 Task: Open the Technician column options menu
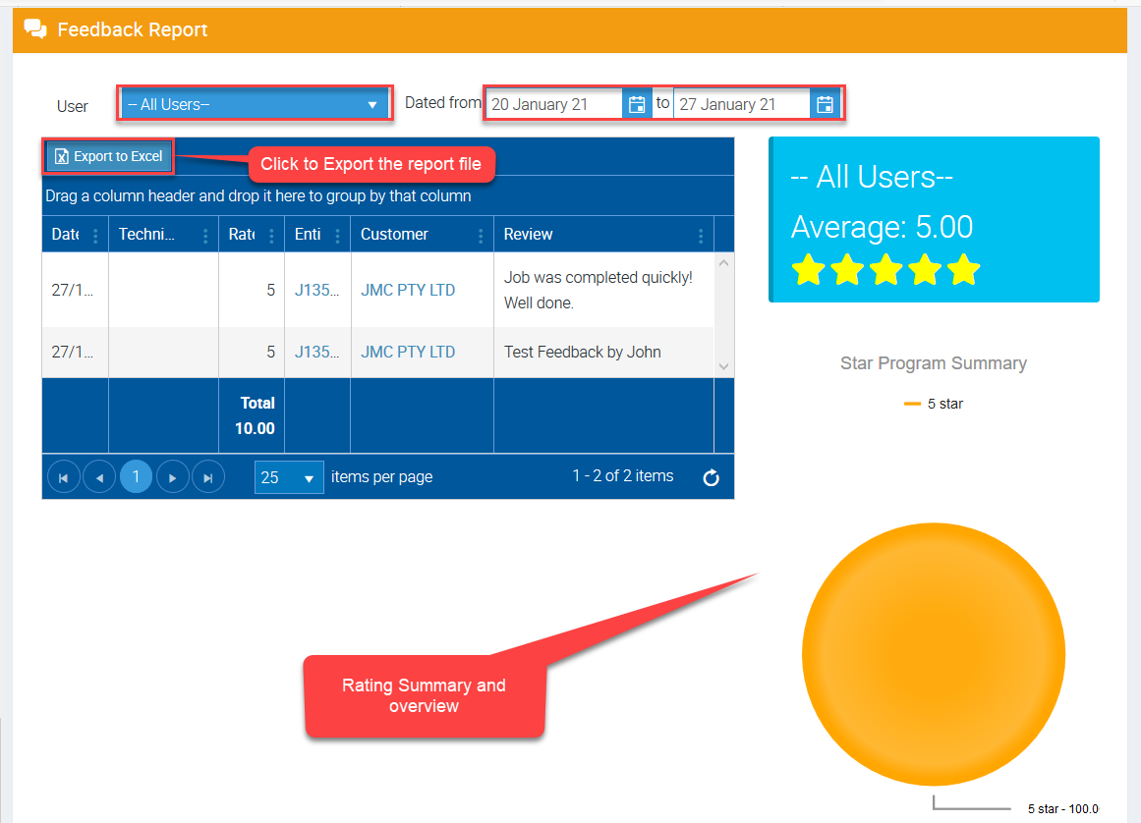205,236
